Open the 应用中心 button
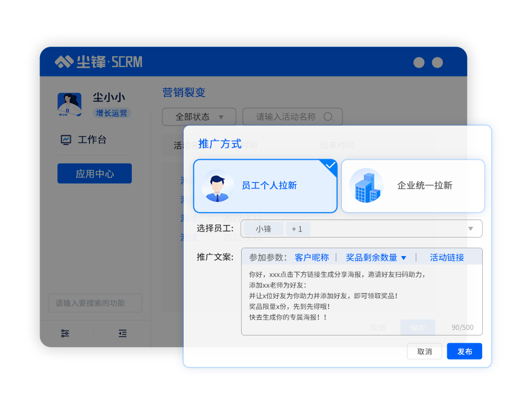Image resolution: width=507 pixels, height=394 pixels. [x=95, y=173]
